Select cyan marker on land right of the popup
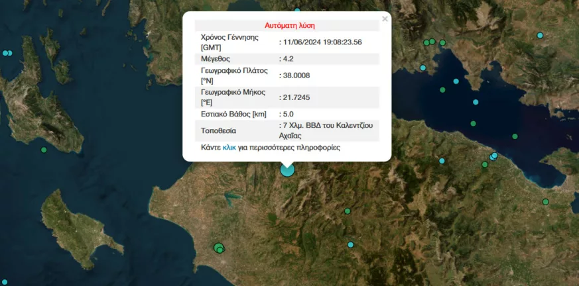This screenshot has height=286, width=579. [442, 161]
